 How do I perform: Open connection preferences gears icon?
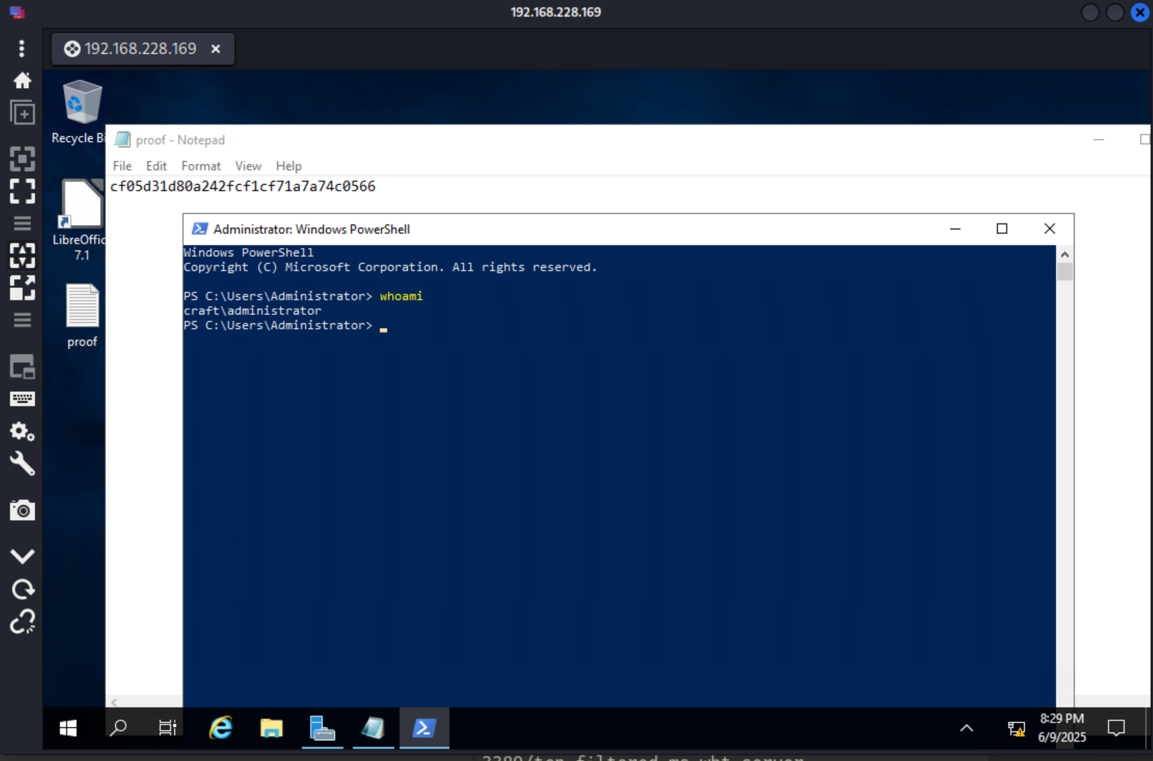click(22, 431)
